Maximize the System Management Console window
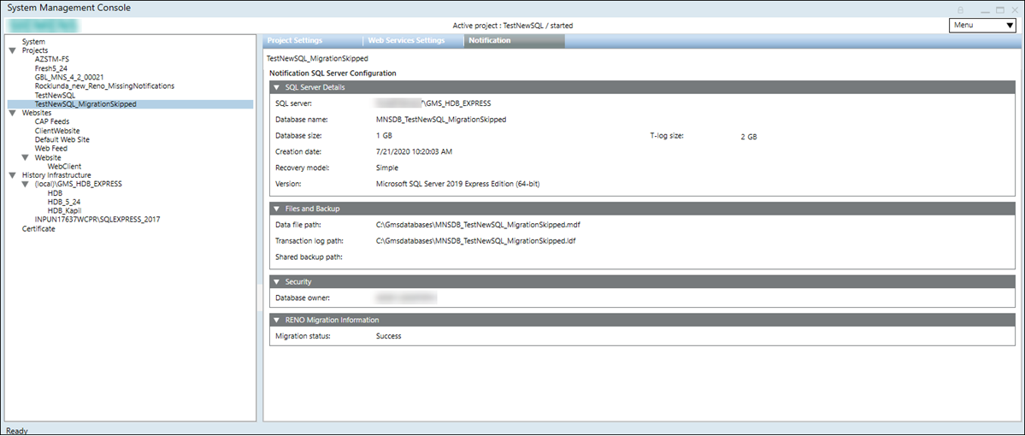 tap(999, 9)
